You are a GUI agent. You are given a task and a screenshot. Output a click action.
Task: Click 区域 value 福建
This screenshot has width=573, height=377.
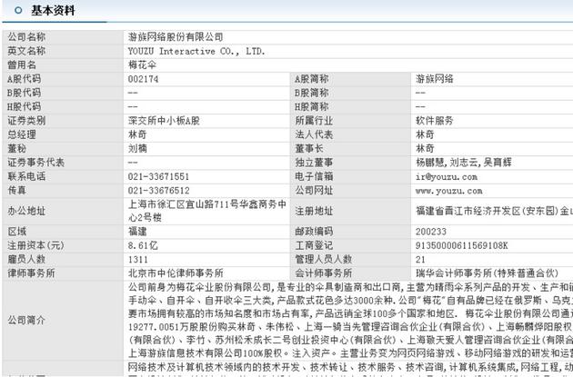[x=137, y=232]
